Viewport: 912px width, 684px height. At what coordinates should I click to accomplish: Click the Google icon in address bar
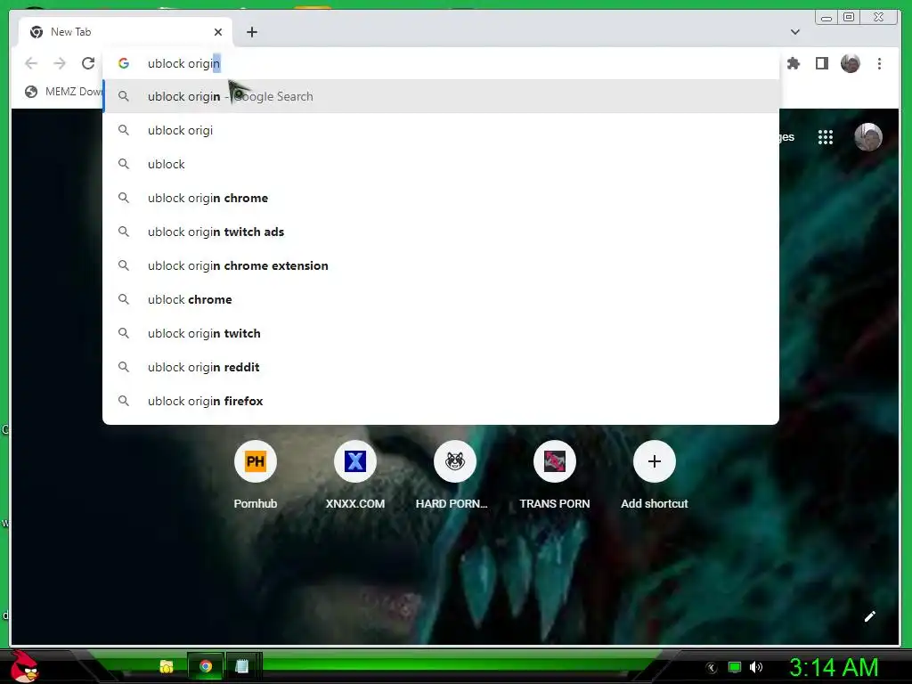(x=123, y=63)
